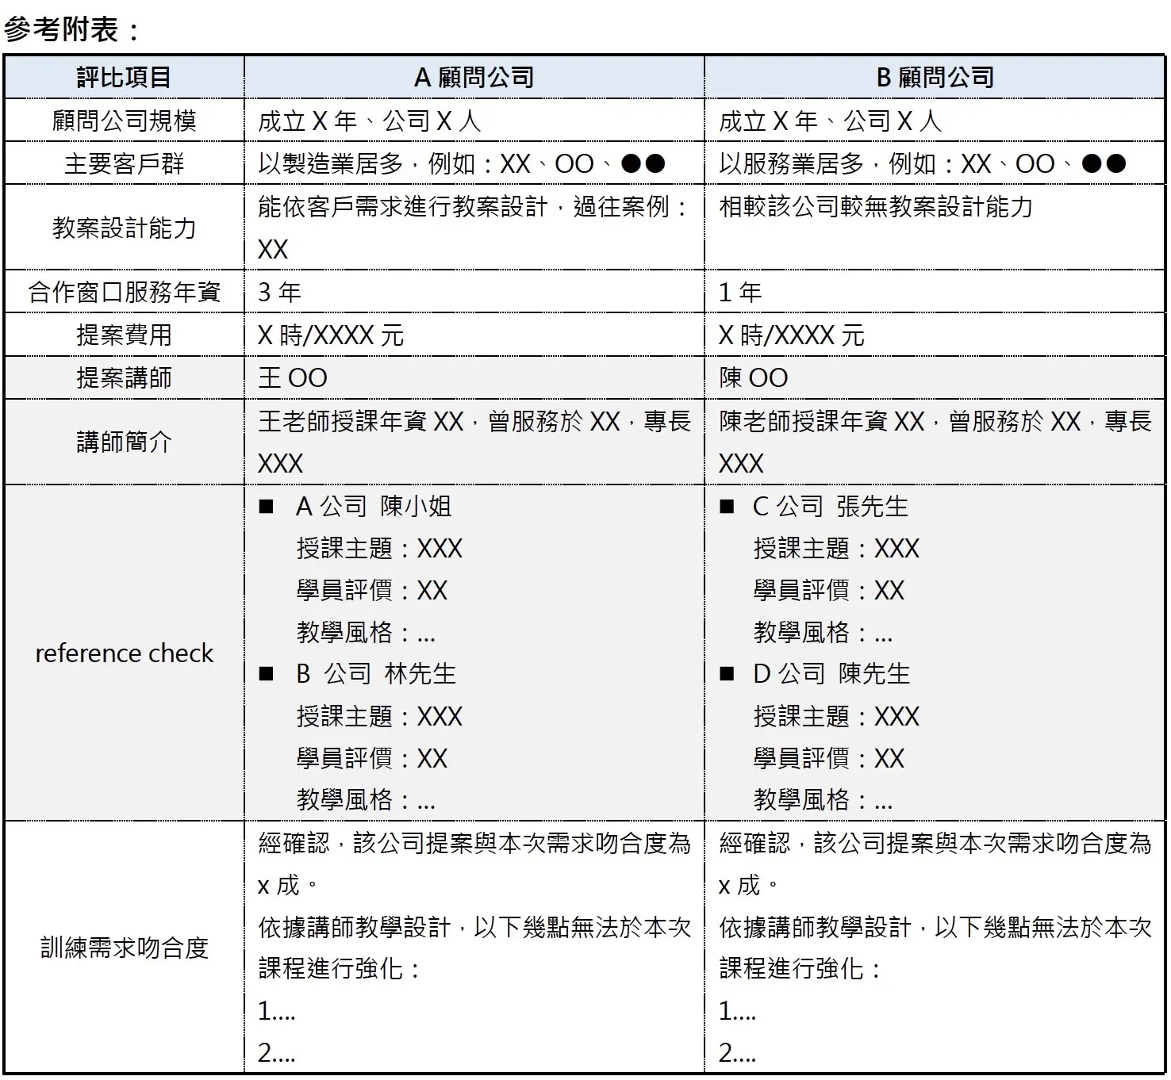Viewport: 1171px width, 1080px height.
Task: Click the 1 年 cell
Action: (935, 292)
